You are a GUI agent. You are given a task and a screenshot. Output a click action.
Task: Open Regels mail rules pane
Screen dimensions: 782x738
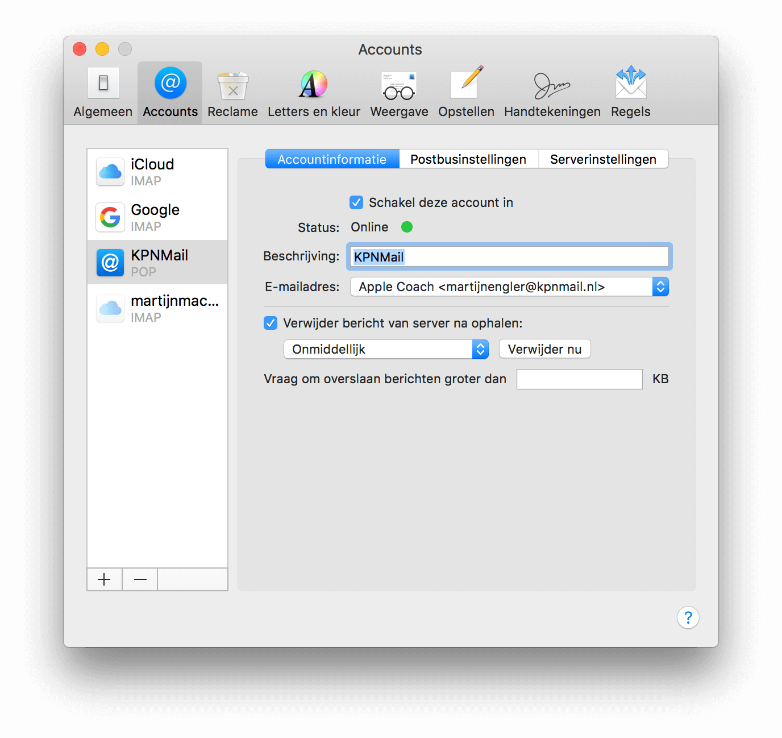pyautogui.click(x=631, y=93)
